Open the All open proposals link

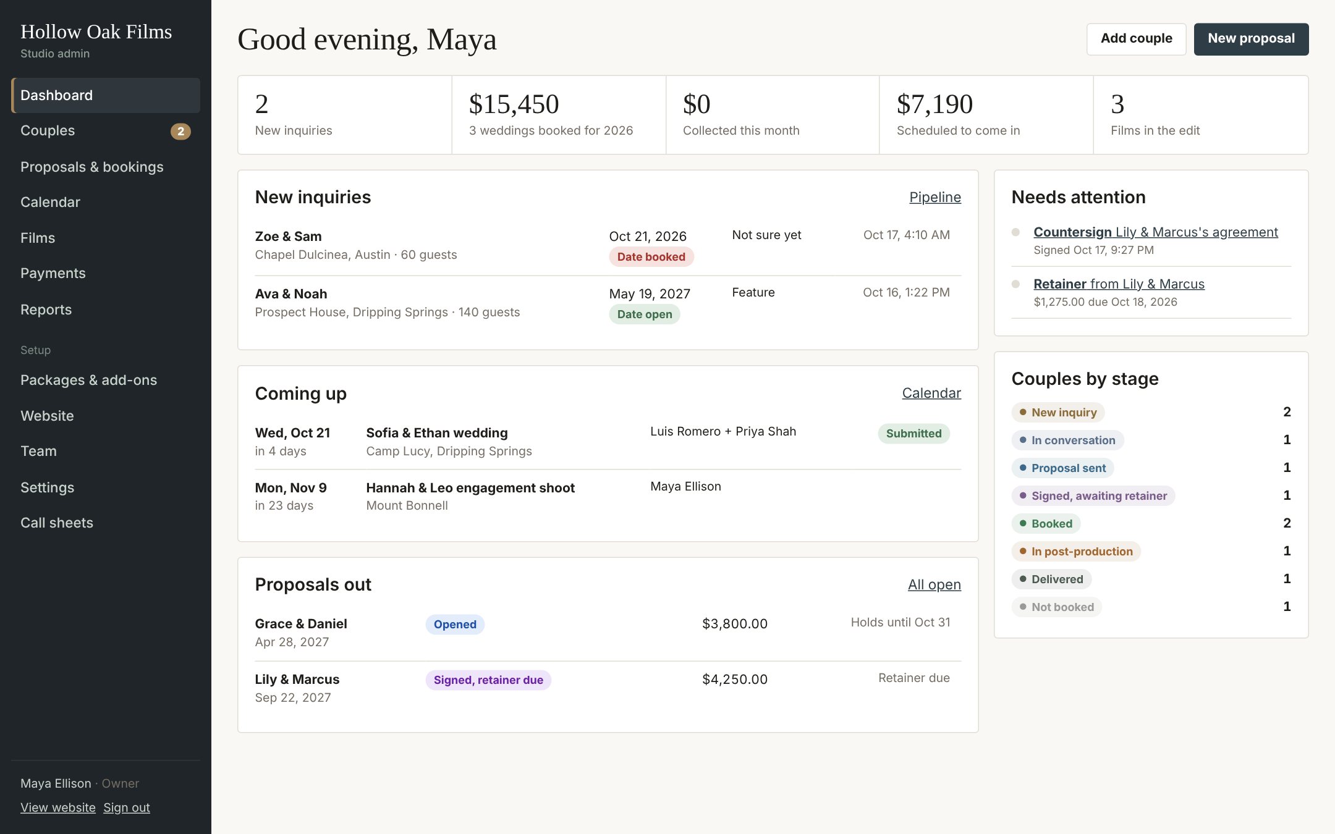(934, 584)
